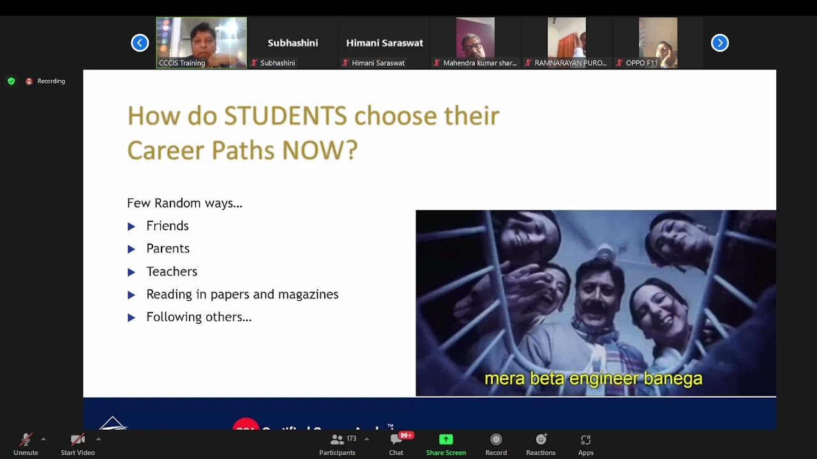817x459 pixels.
Task: Click the green Share Screen button
Action: [x=446, y=444]
